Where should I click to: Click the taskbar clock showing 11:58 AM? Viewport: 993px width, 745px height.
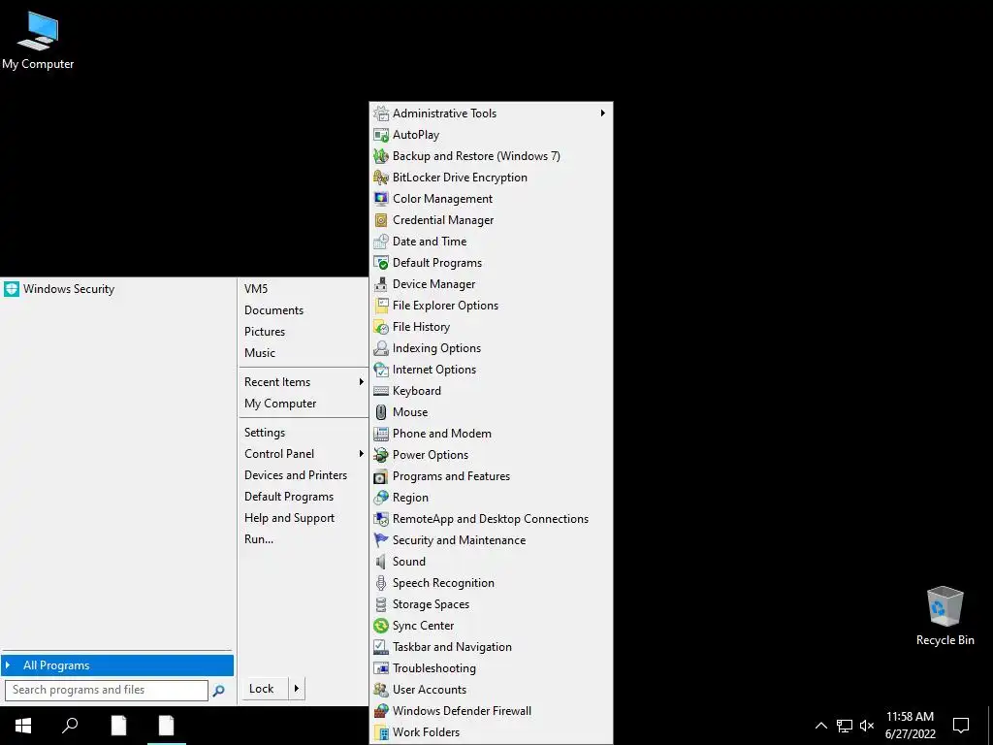click(x=910, y=726)
